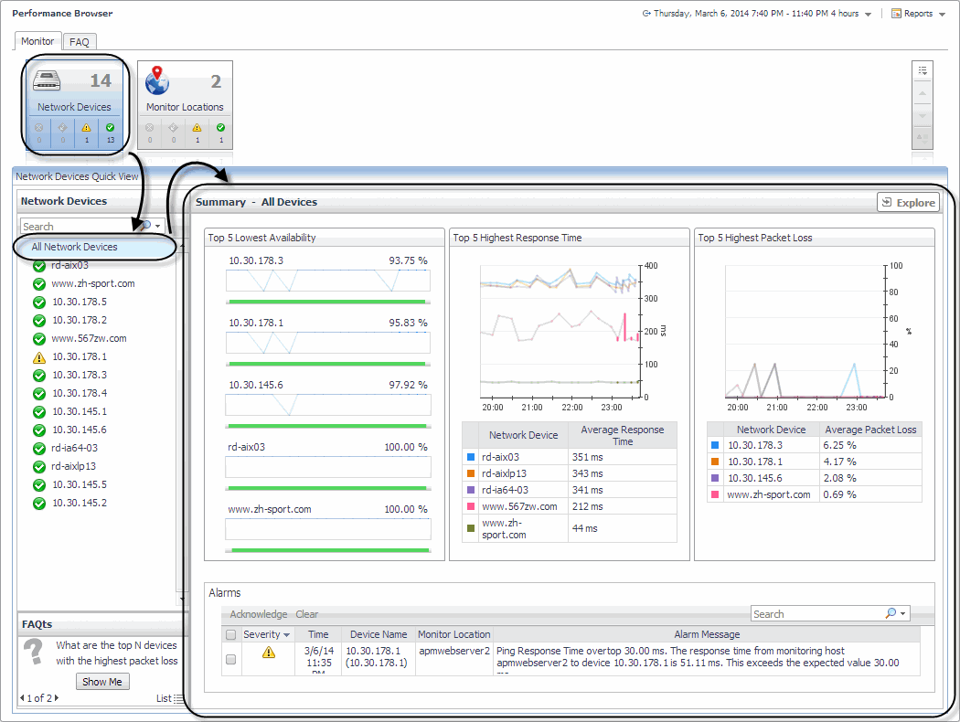This screenshot has height=722, width=960.
Task: Toggle the select-all alarms header checkbox
Action: click(x=231, y=634)
